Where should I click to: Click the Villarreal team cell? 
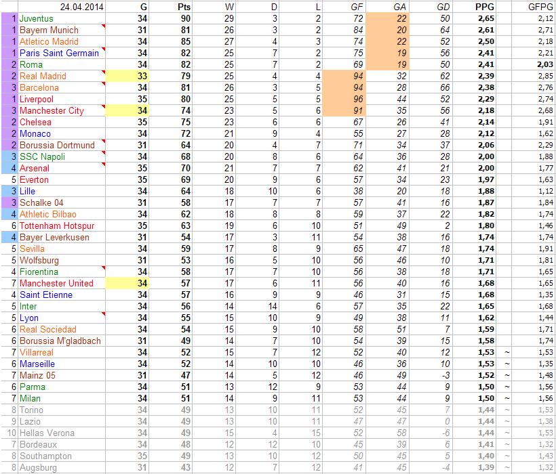pyautogui.click(x=62, y=352)
